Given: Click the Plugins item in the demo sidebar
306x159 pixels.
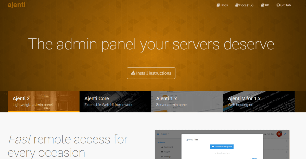Looking at the screenshot, I should coord(166,152).
